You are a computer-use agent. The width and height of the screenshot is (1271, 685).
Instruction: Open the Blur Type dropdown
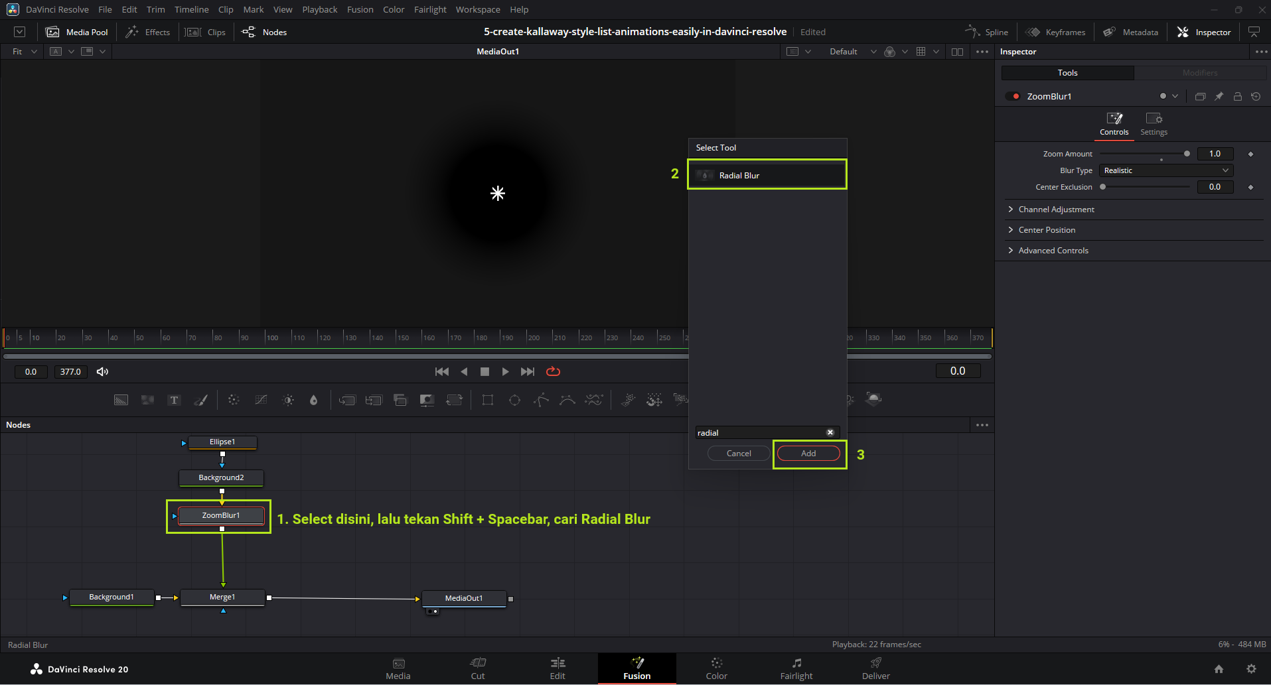coord(1166,170)
